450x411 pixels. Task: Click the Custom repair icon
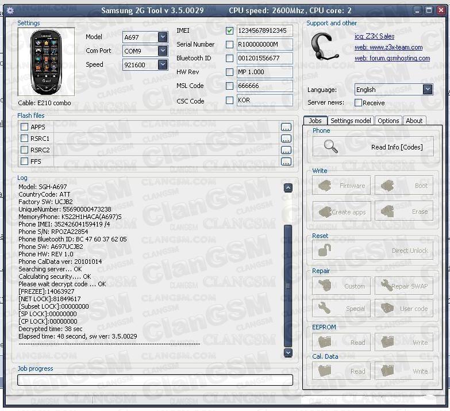tap(325, 286)
